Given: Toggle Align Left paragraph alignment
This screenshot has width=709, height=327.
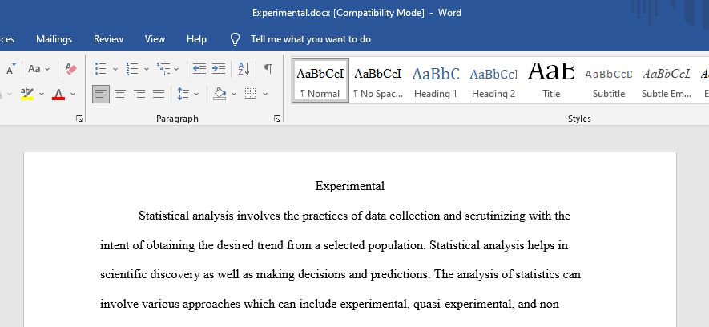Looking at the screenshot, I should (101, 94).
